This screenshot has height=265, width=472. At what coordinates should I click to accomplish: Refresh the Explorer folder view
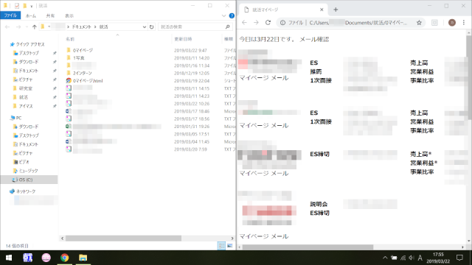pyautogui.click(x=152, y=26)
